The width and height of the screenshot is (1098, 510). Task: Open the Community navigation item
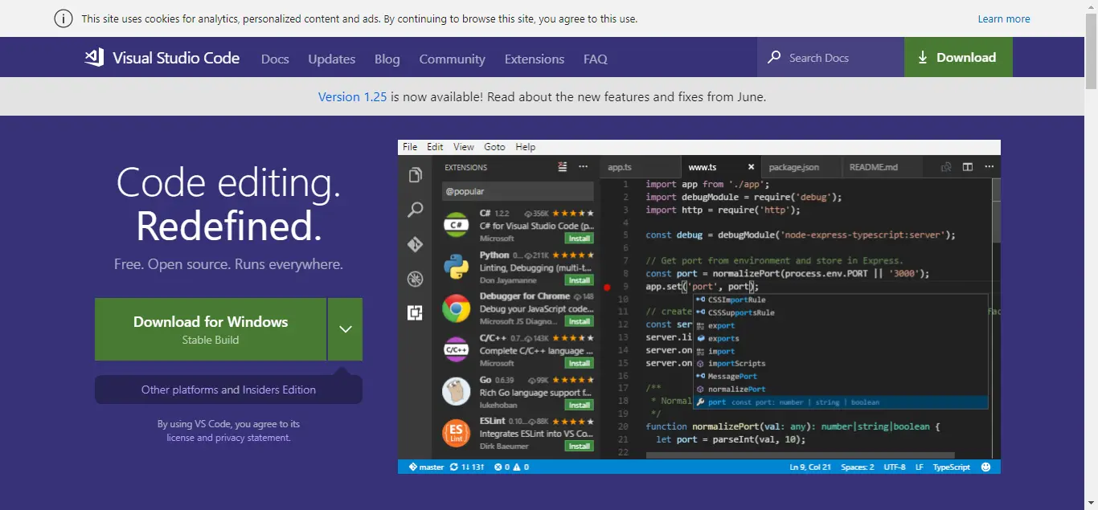(x=452, y=59)
